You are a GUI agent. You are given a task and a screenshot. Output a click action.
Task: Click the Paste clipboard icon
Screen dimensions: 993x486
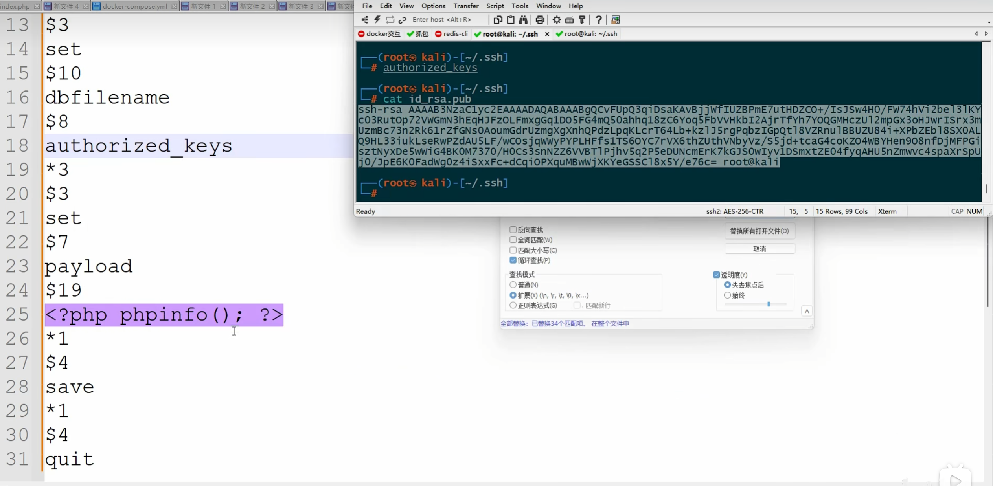click(x=511, y=19)
